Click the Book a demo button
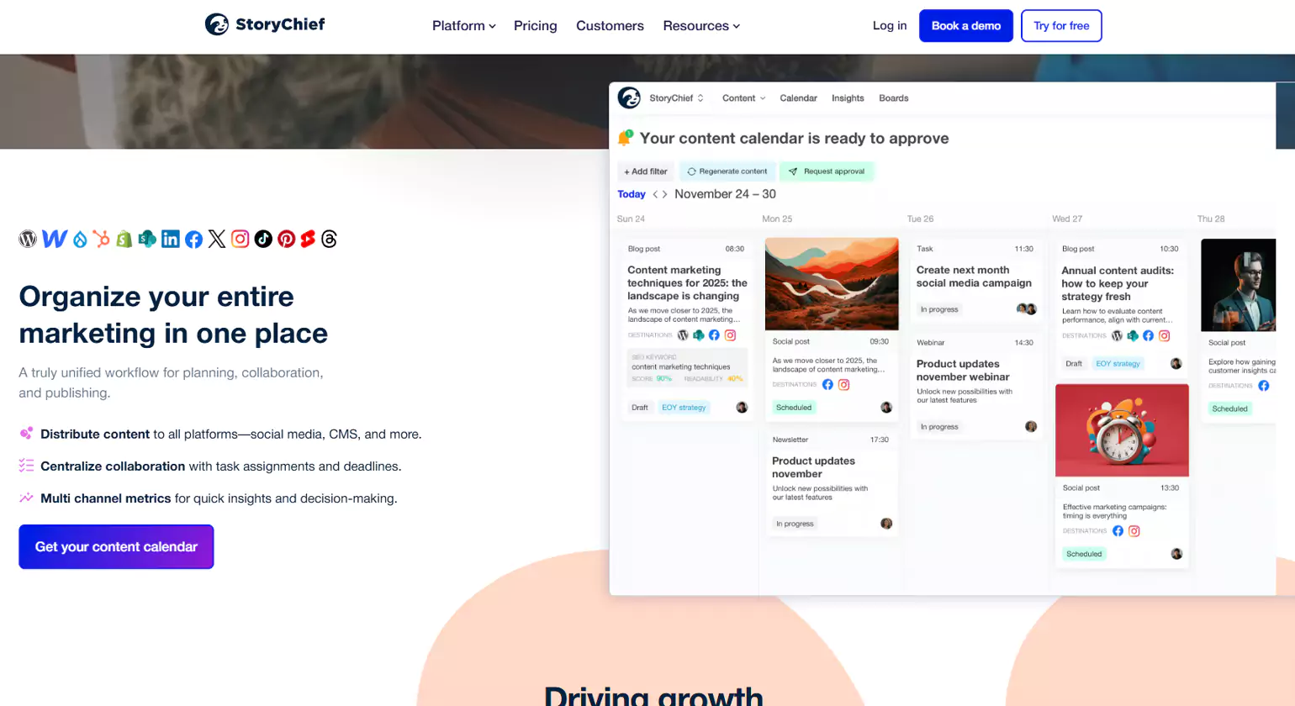 click(966, 26)
